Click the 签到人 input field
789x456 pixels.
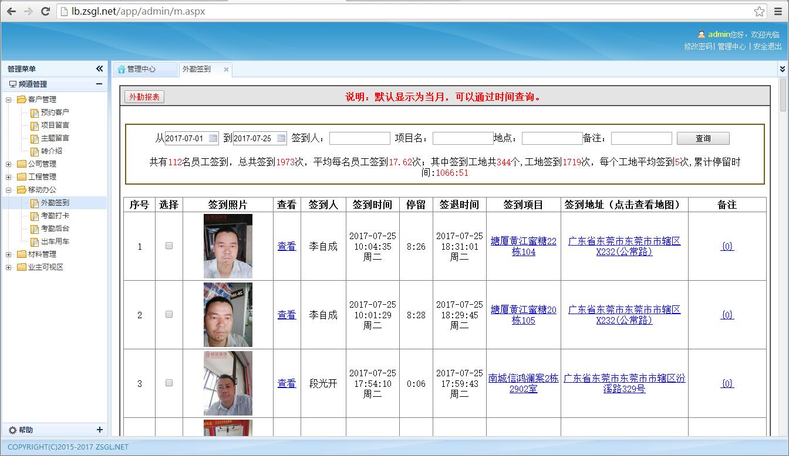[x=359, y=138]
